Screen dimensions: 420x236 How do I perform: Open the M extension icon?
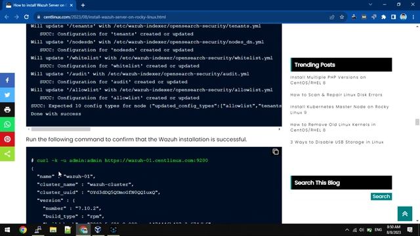[x=364, y=17]
